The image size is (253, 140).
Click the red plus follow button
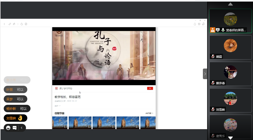(x=150, y=88)
